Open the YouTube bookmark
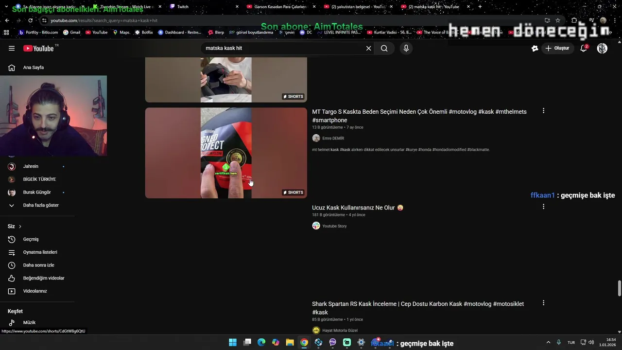Screen dimensions: 622x350 (x=96, y=33)
